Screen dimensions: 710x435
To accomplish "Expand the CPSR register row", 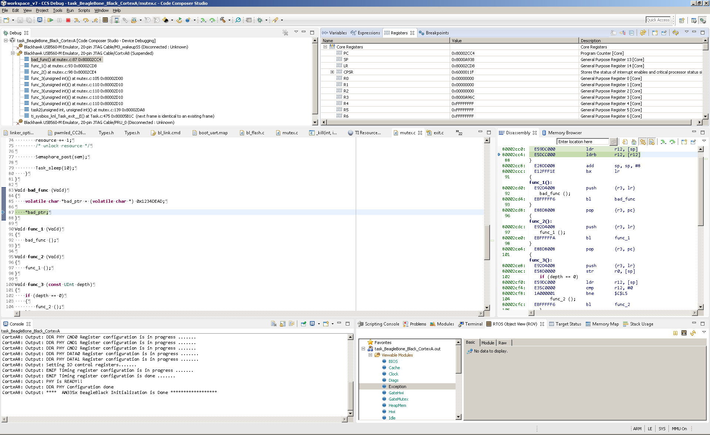I will click(332, 72).
